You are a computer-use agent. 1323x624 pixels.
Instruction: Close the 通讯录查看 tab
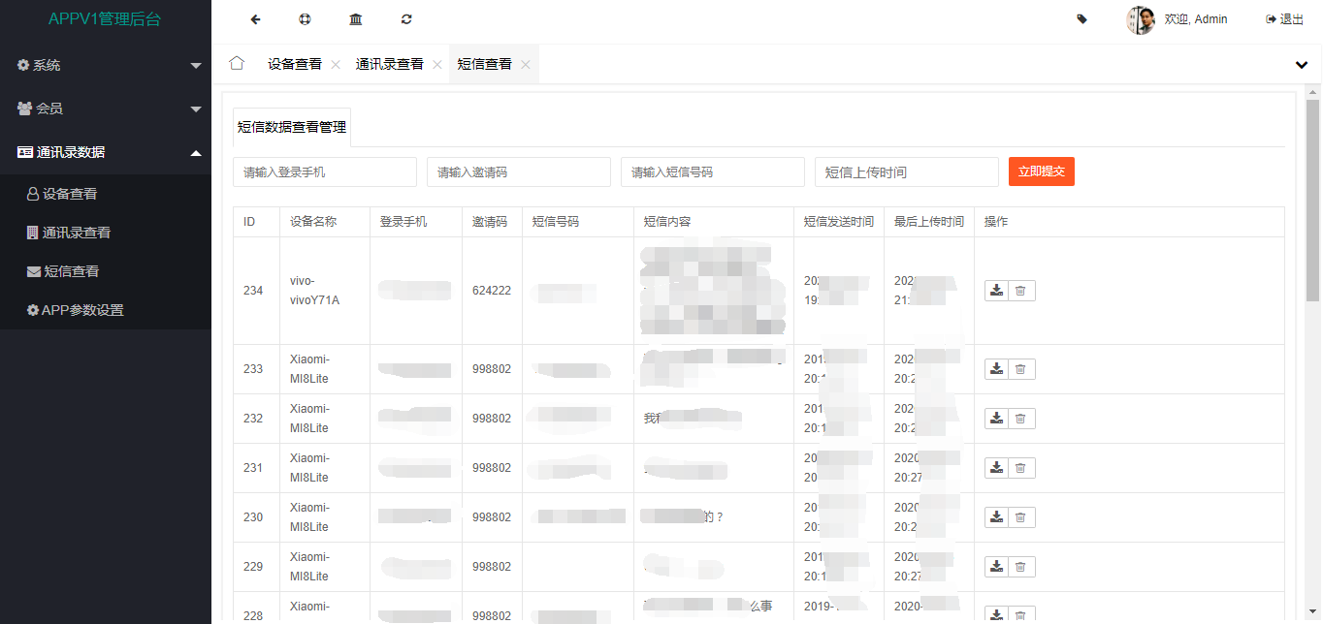[x=437, y=65]
